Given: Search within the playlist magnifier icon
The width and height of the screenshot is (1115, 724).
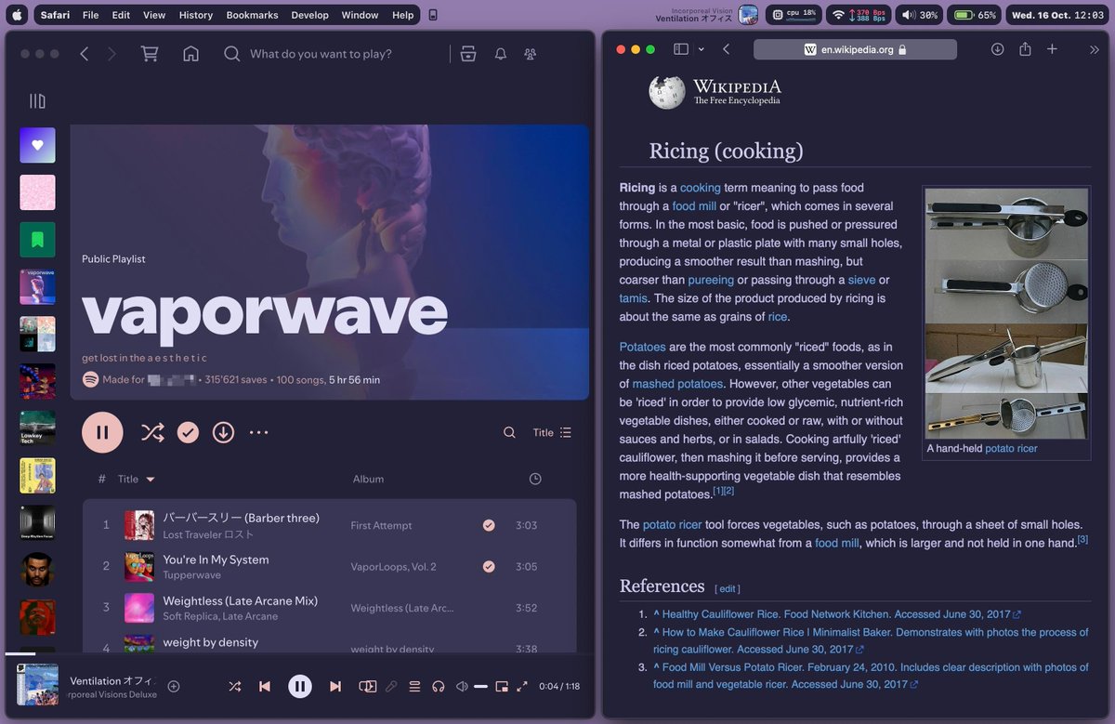Looking at the screenshot, I should [509, 432].
